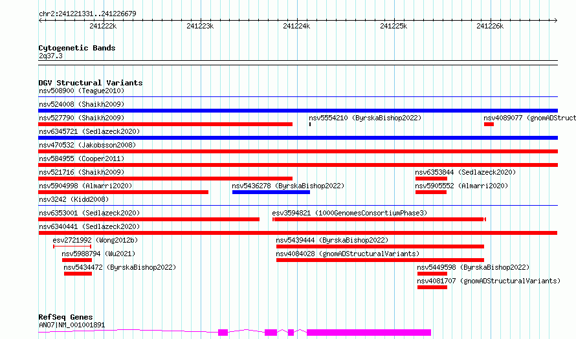Select nsv5436278 (ByrskaBishop2022) label
This screenshot has height=339, width=576.
288,186
